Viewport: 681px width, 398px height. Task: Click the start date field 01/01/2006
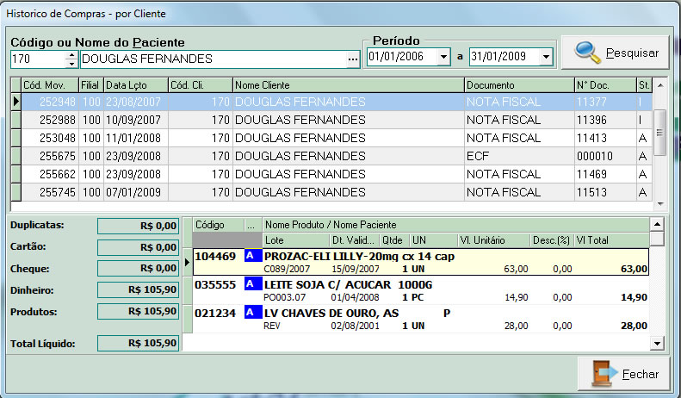[402, 57]
